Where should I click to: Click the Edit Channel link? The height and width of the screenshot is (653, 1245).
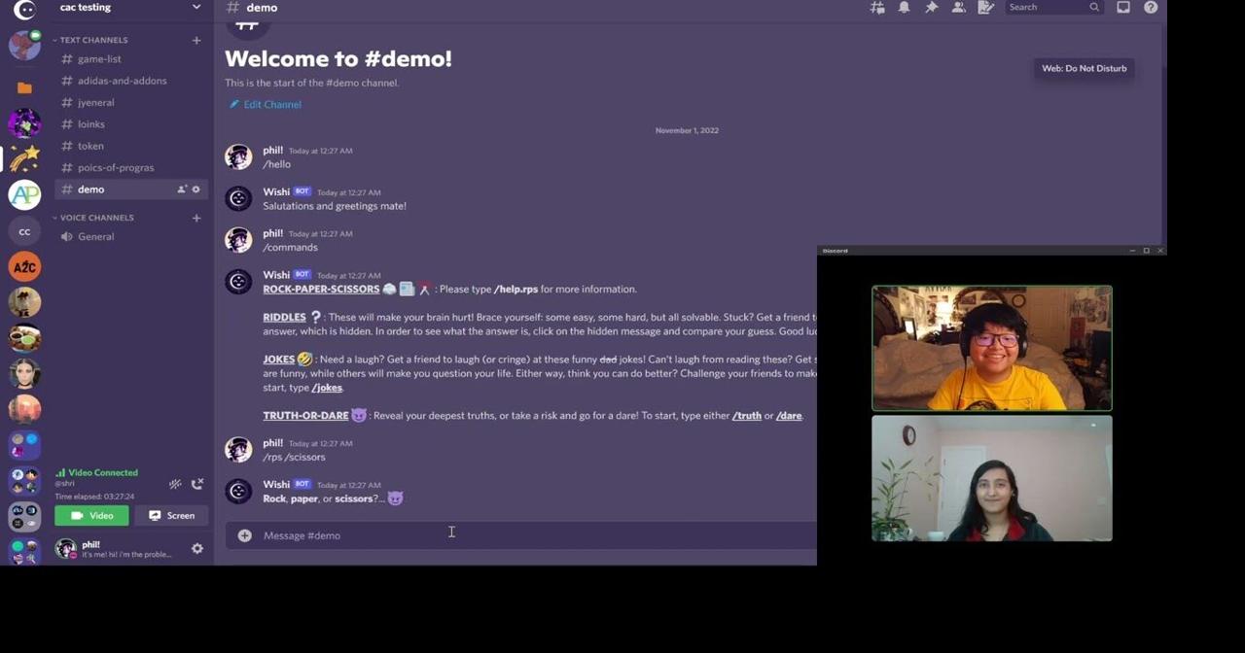[x=265, y=104]
